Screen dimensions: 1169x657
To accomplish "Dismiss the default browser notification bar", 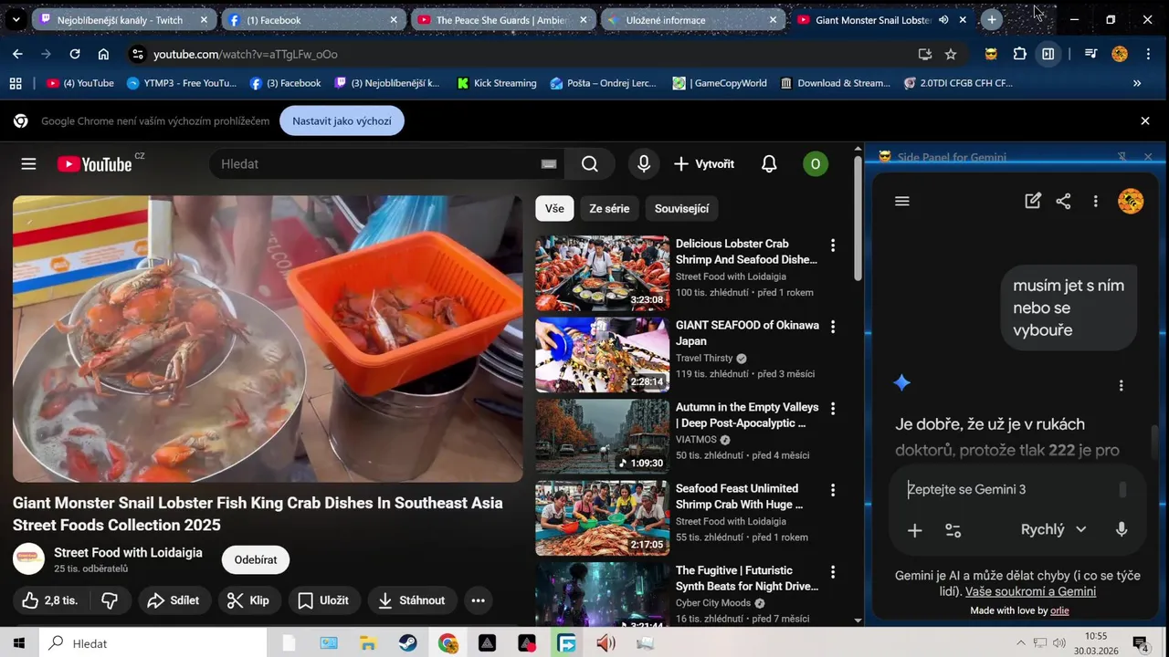I will click(1145, 120).
